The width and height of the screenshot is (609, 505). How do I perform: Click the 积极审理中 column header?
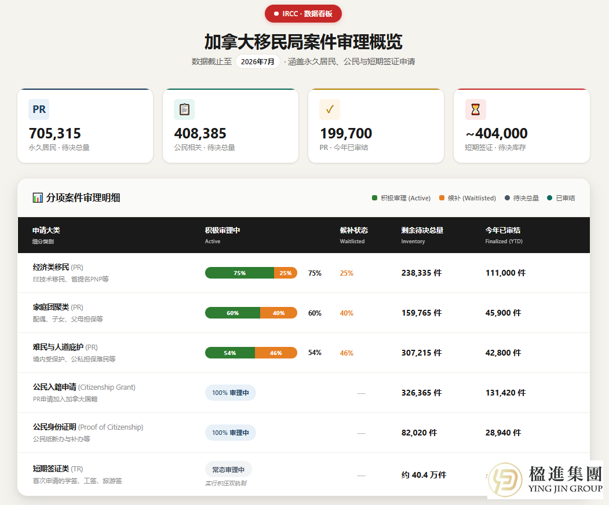[223, 230]
